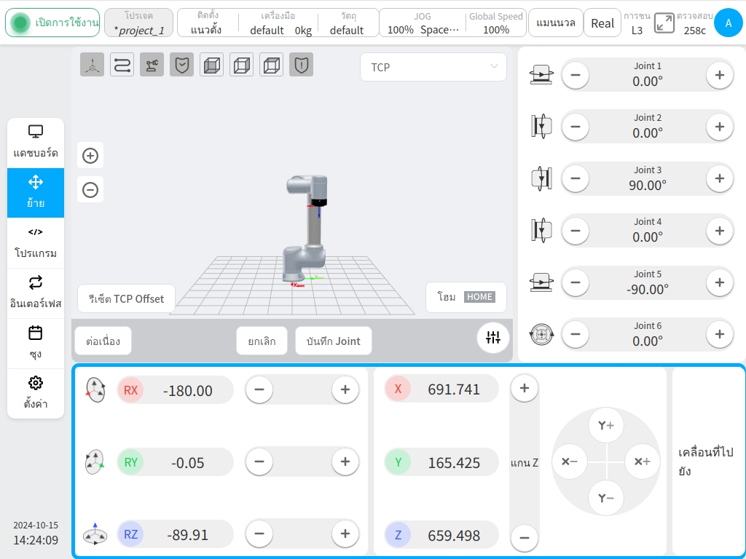Screen dimensions: 746x559
Task: Toggle the coordinate axes display icon
Action: pyautogui.click(x=92, y=65)
